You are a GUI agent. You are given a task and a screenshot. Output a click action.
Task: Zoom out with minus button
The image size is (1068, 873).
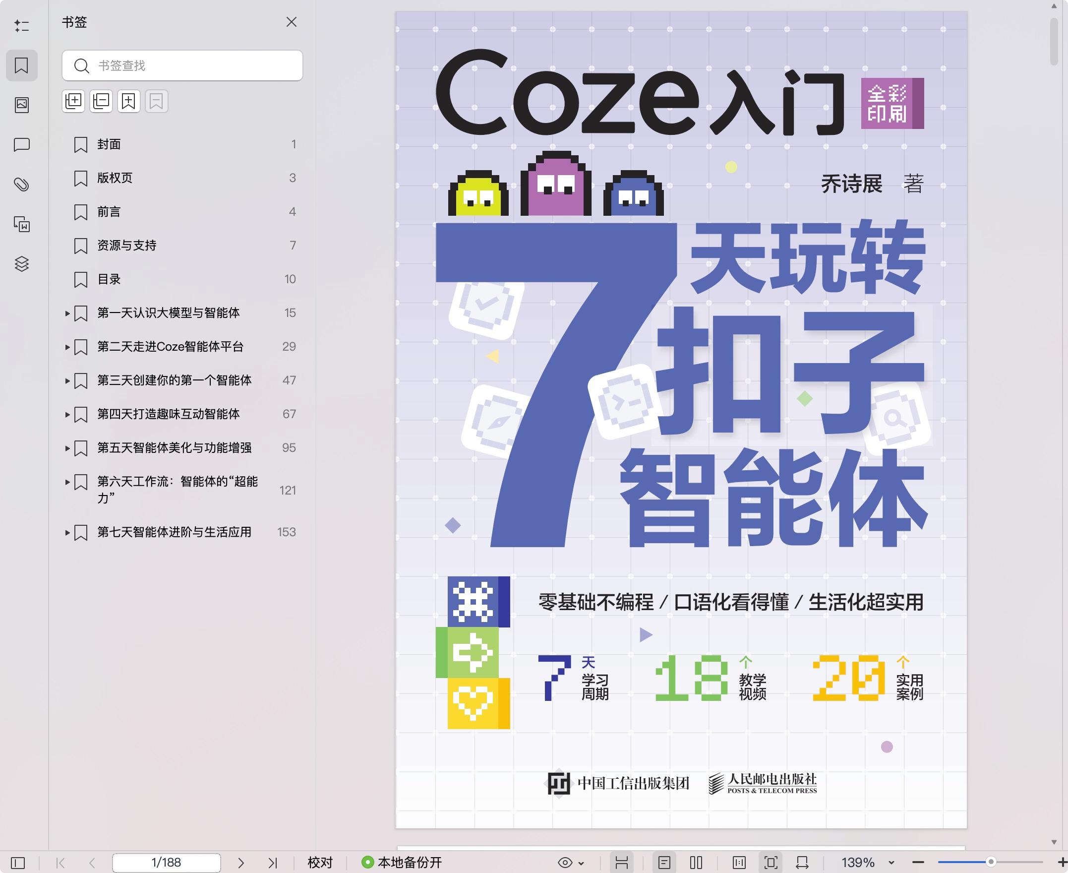coord(918,863)
